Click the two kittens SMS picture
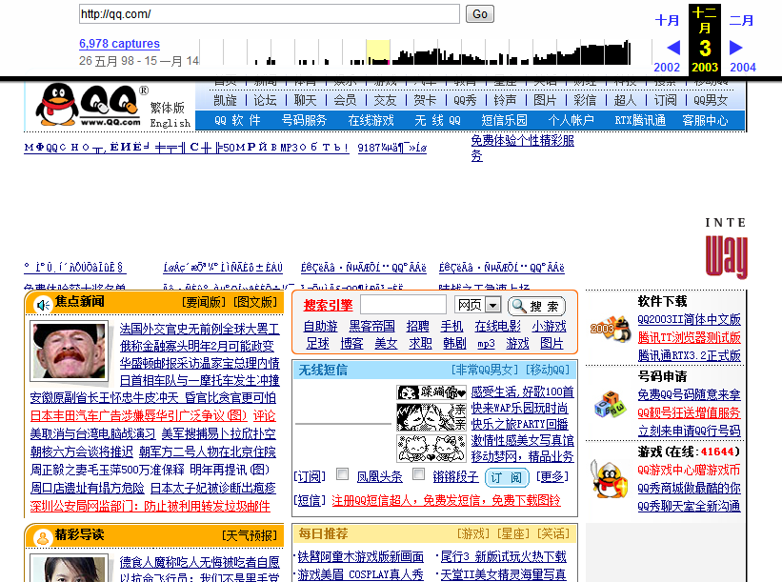Image resolution: width=782 pixels, height=582 pixels. 431,449
